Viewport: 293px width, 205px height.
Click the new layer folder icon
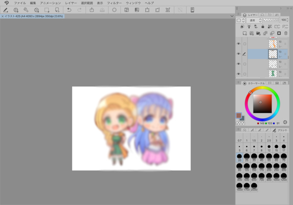[259, 33]
